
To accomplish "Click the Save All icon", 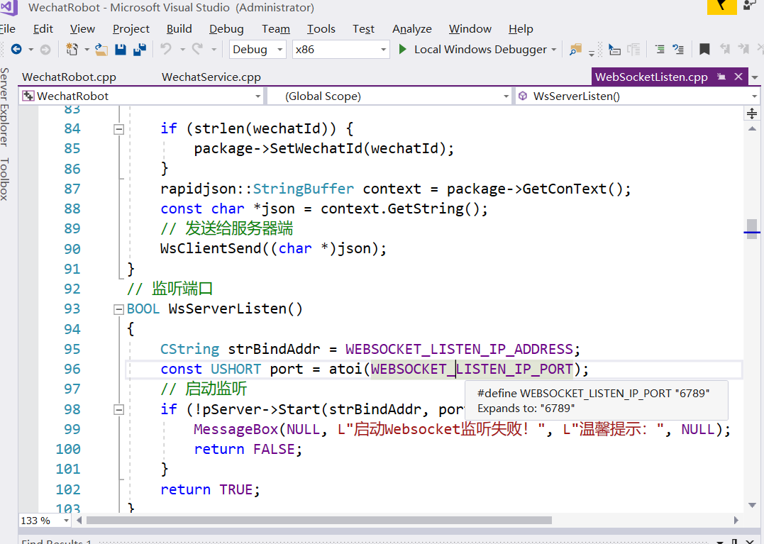I will tap(140, 49).
